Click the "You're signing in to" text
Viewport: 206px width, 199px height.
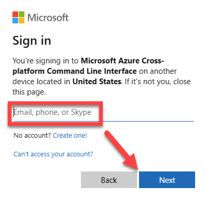point(46,61)
